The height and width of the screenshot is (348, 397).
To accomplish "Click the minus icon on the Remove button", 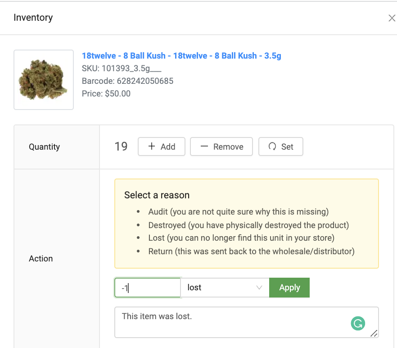I will 204,147.
